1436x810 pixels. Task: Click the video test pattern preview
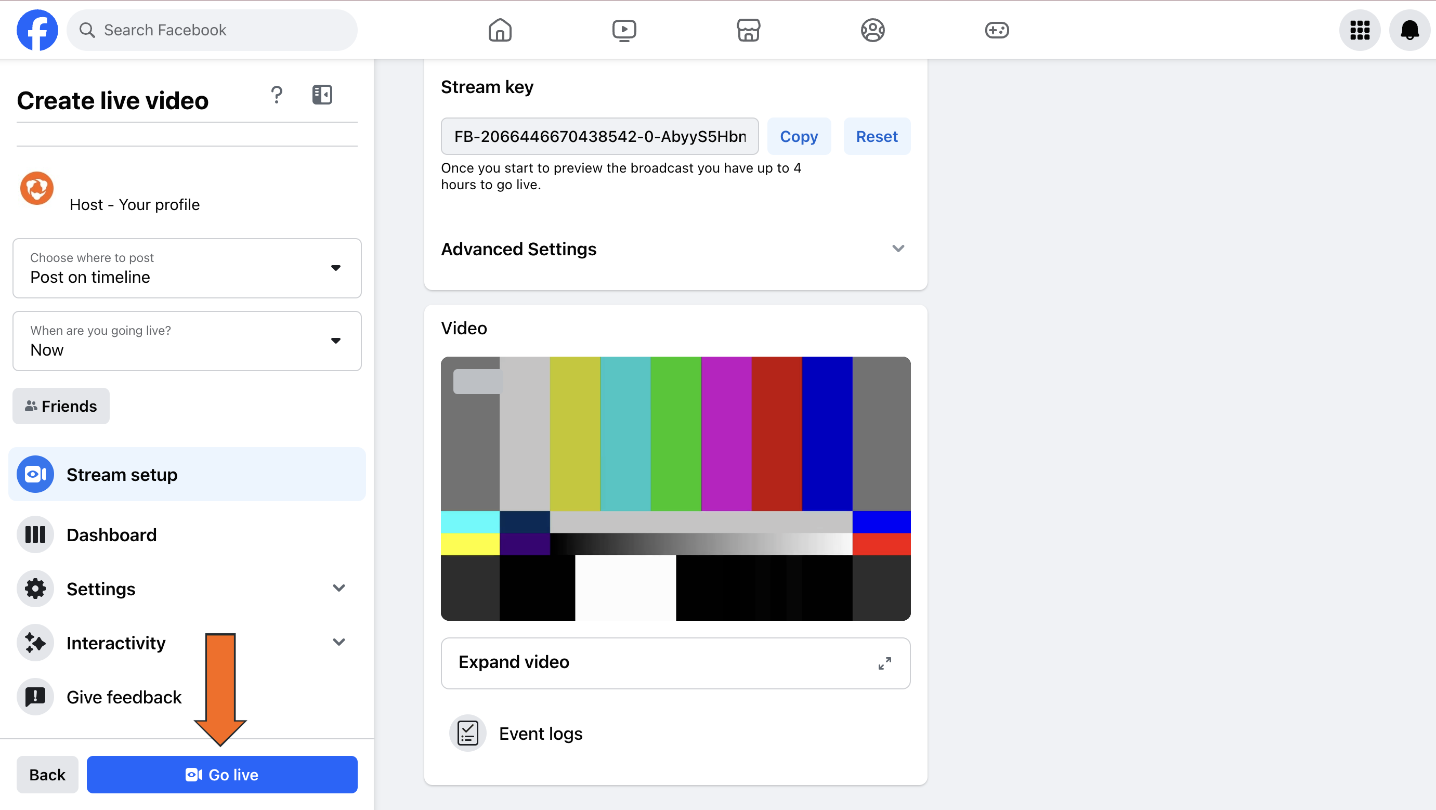click(x=675, y=488)
